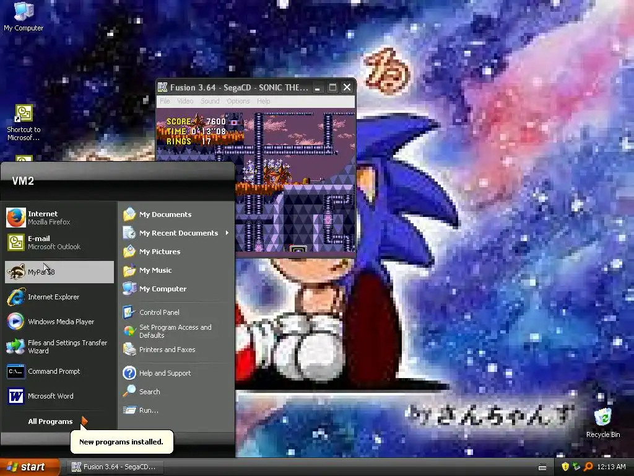Click the keyboard icon on taskbar
This screenshot has width=634, height=476.
(x=542, y=467)
